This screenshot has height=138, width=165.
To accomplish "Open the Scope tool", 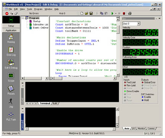I will click(11, 78).
